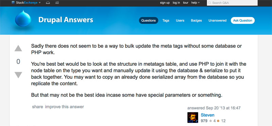Open the inbox tray icon
Screen dimensions: 272x126
pyautogui.click(x=48, y=3)
